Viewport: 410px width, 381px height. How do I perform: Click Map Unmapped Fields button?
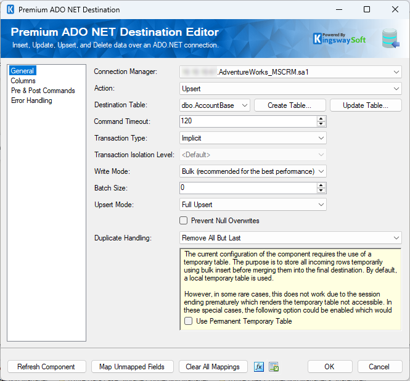pos(132,367)
